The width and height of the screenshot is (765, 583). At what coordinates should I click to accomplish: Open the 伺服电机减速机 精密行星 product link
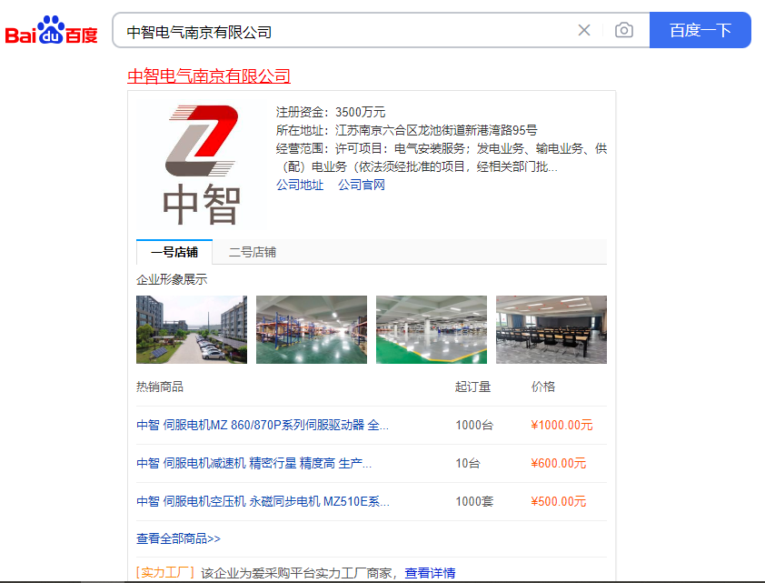click(253, 463)
